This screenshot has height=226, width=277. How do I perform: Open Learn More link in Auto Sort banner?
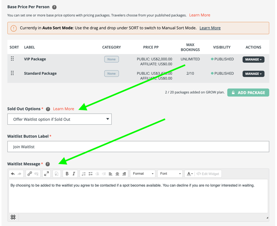[x=210, y=28]
